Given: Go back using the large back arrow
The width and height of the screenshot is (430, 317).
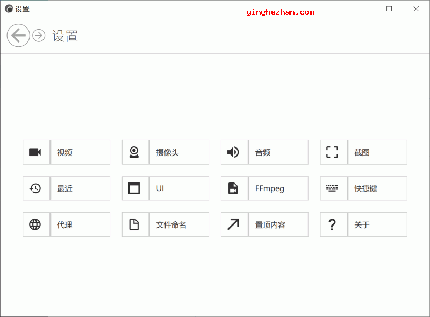Looking at the screenshot, I should pos(18,36).
